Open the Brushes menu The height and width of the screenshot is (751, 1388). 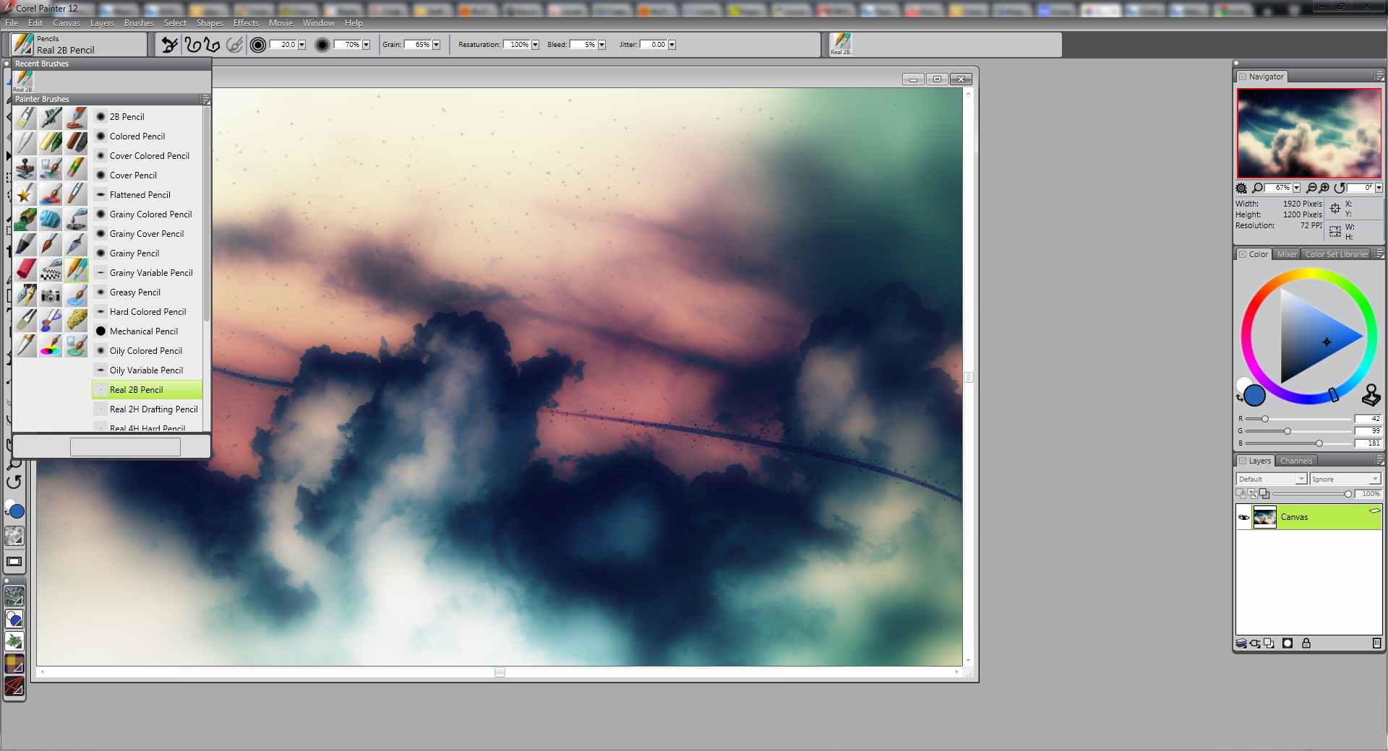tap(139, 23)
